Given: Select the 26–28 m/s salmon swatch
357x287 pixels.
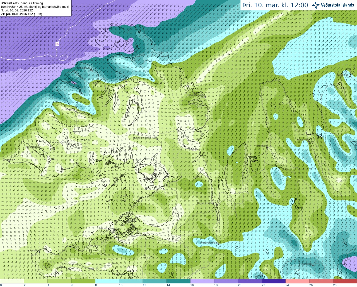Looking at the screenshot, I should 321,281.
